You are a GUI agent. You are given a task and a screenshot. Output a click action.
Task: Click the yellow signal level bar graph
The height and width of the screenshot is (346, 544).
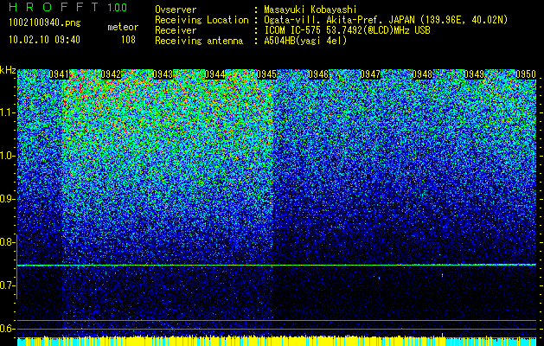click(x=277, y=340)
